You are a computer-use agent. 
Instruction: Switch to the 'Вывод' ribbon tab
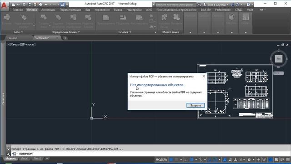(x=118, y=10)
